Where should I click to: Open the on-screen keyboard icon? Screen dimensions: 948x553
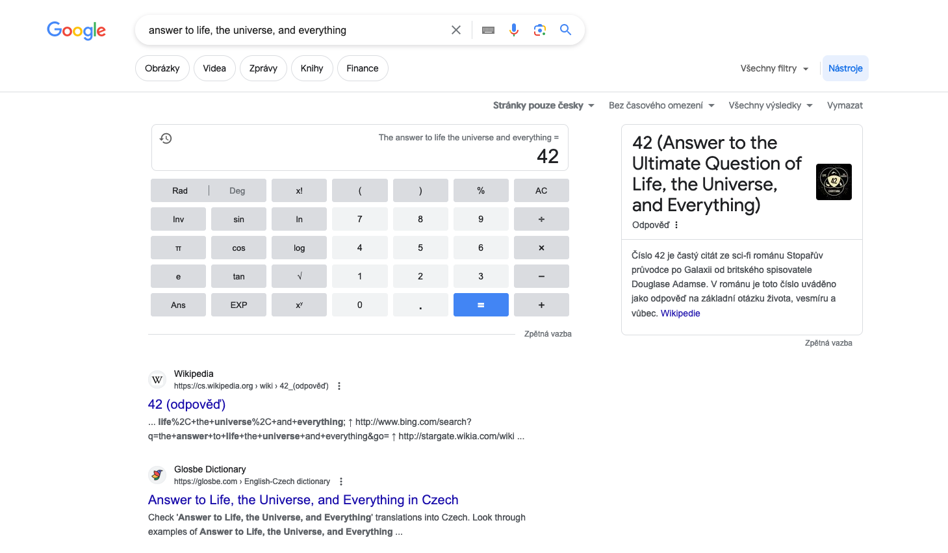489,30
